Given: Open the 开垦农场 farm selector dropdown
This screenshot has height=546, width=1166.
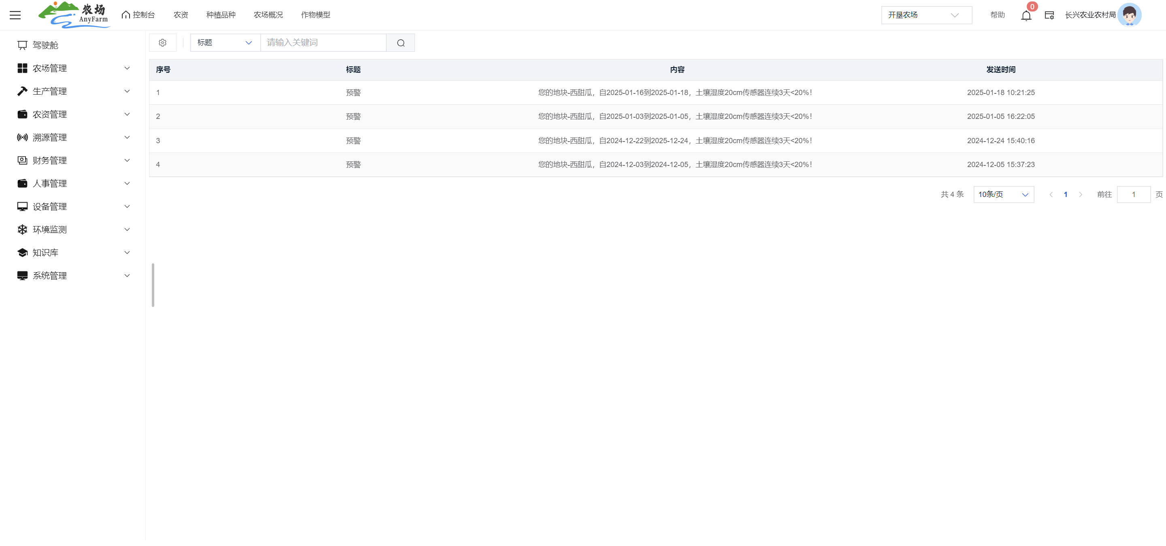Looking at the screenshot, I should 926,15.
